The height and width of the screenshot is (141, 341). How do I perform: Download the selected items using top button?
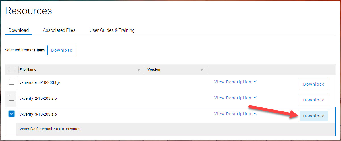tap(62, 50)
